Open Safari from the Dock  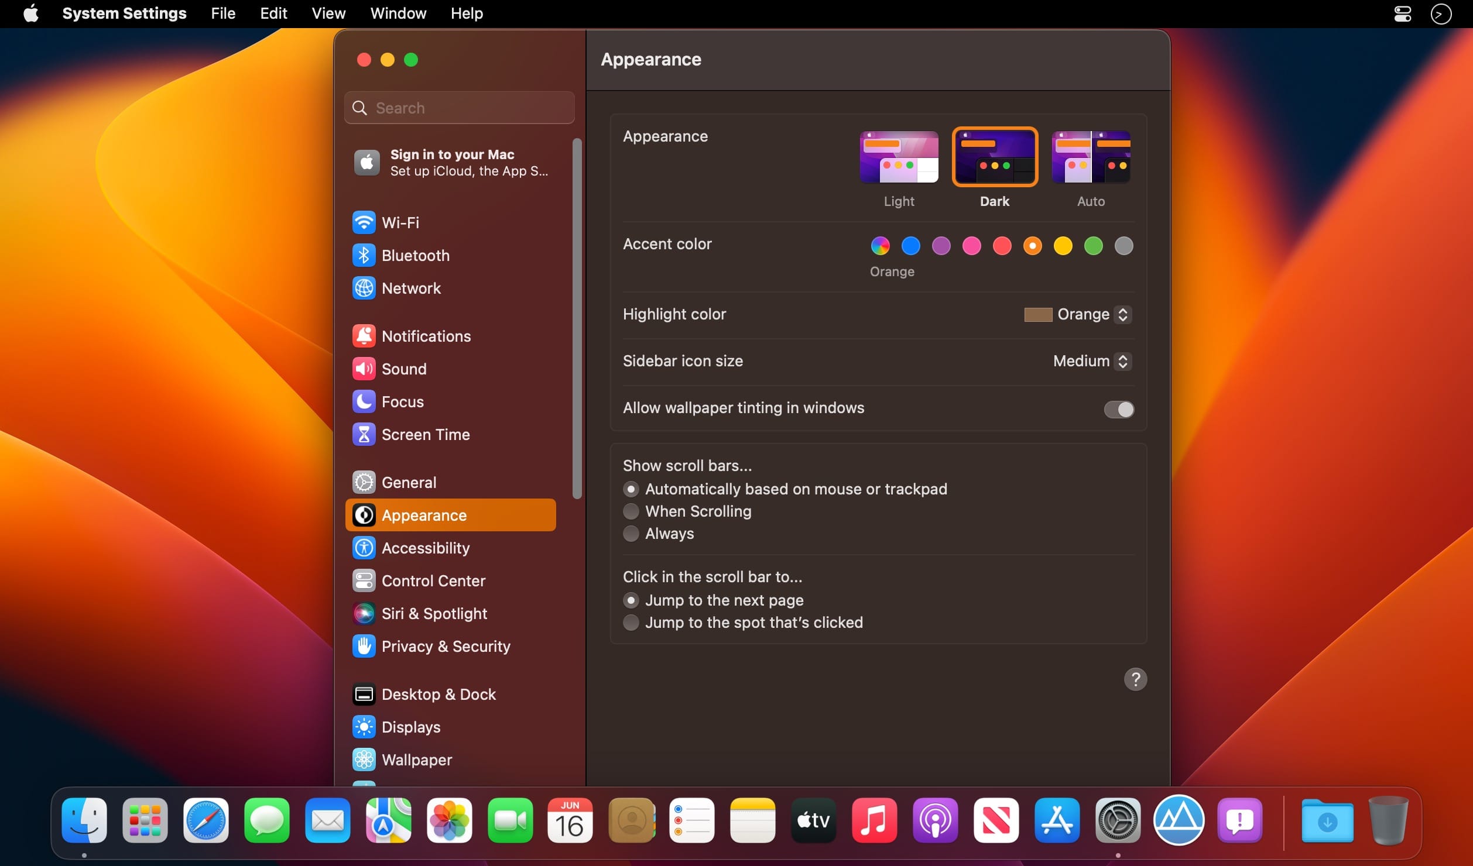pos(205,822)
